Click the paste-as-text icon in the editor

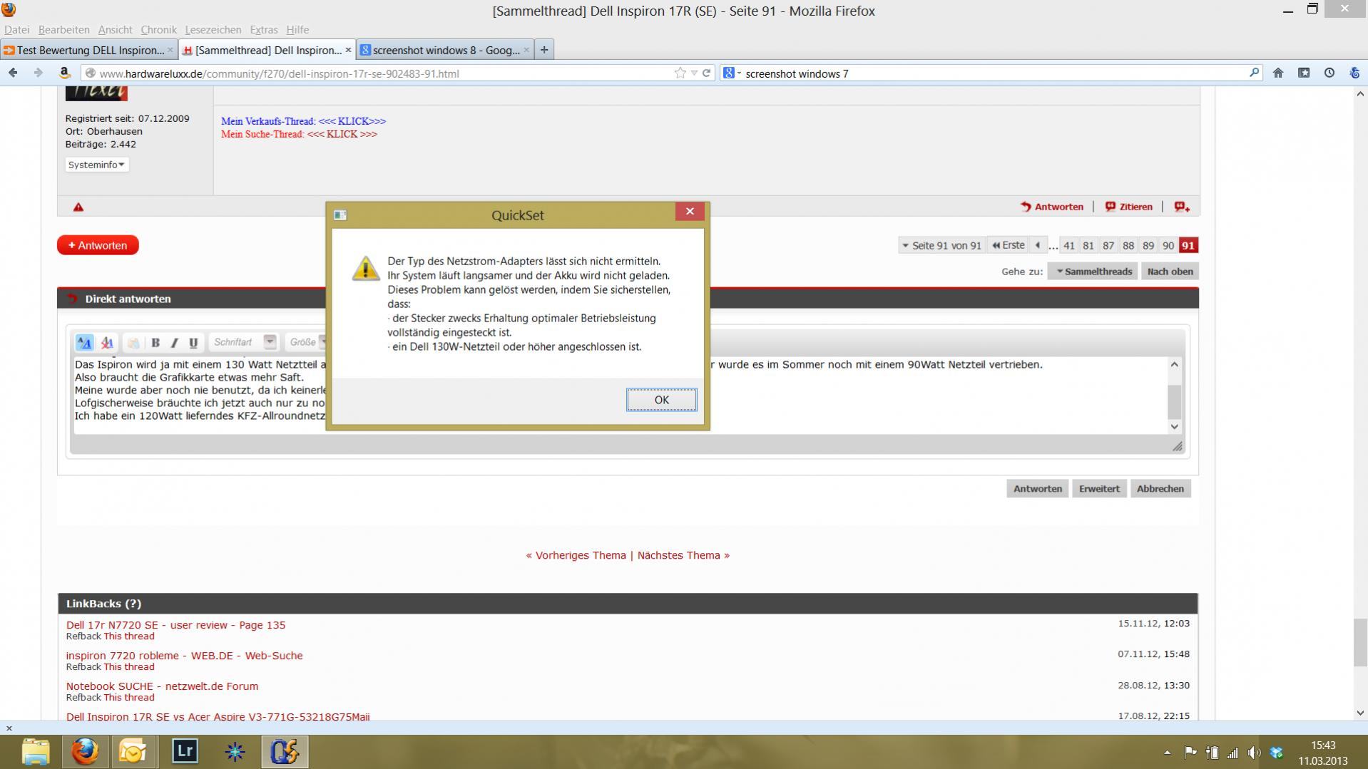click(133, 343)
